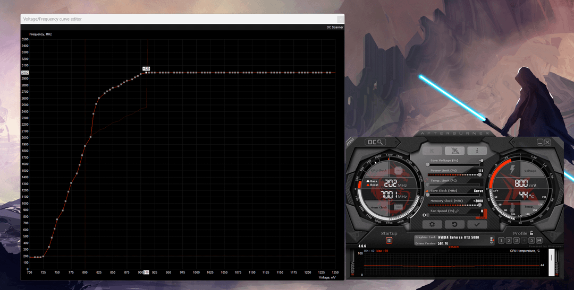574x290 pixels.
Task: Apply settings with the checkmark button
Action: click(477, 224)
